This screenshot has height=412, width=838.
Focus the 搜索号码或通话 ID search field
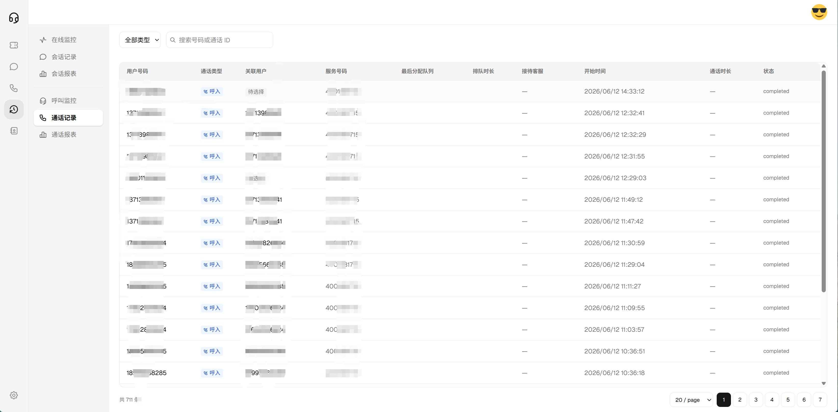220,40
